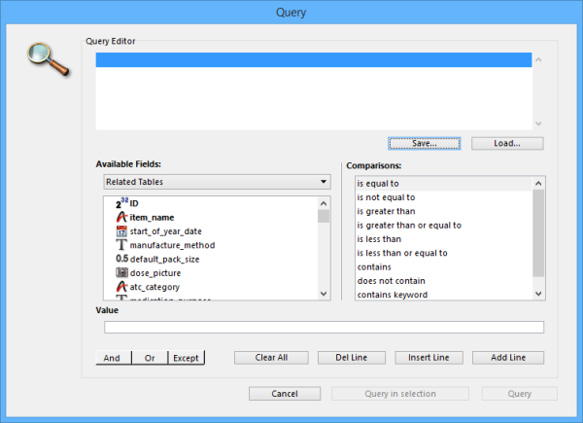The image size is (583, 423).
Task: Click the item_name alpha field icon
Action: point(121,217)
